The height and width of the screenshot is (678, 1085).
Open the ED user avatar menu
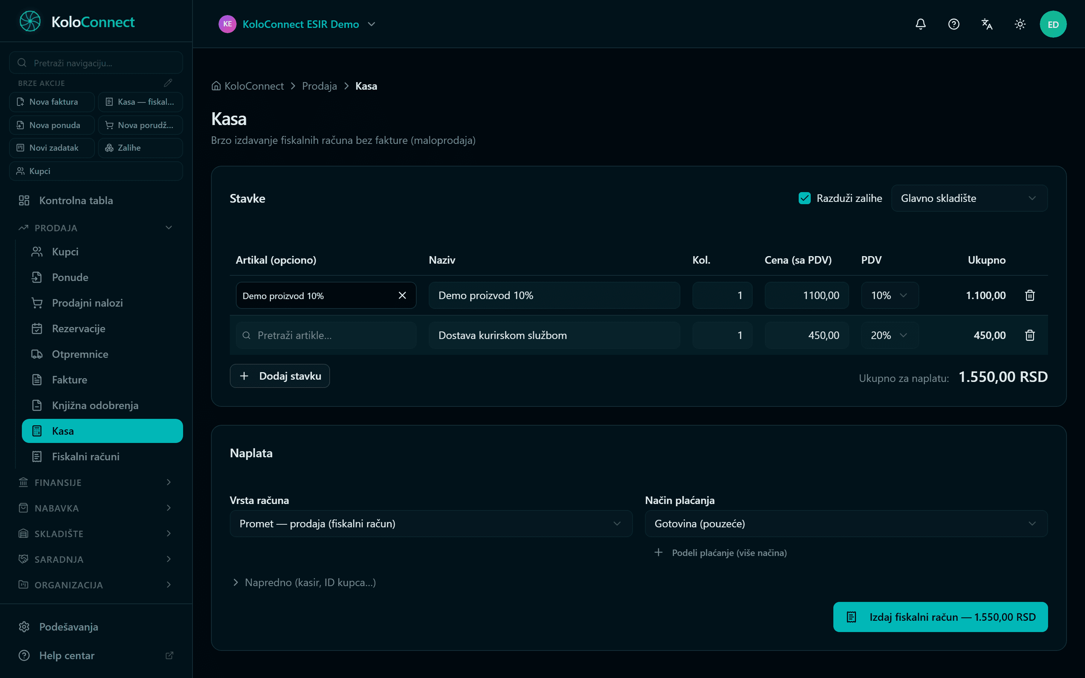click(1053, 24)
